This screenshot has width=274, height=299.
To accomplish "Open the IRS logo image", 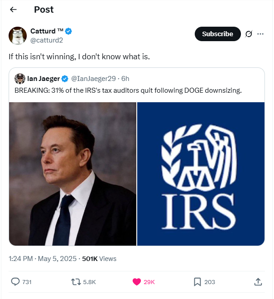I will [x=201, y=174].
